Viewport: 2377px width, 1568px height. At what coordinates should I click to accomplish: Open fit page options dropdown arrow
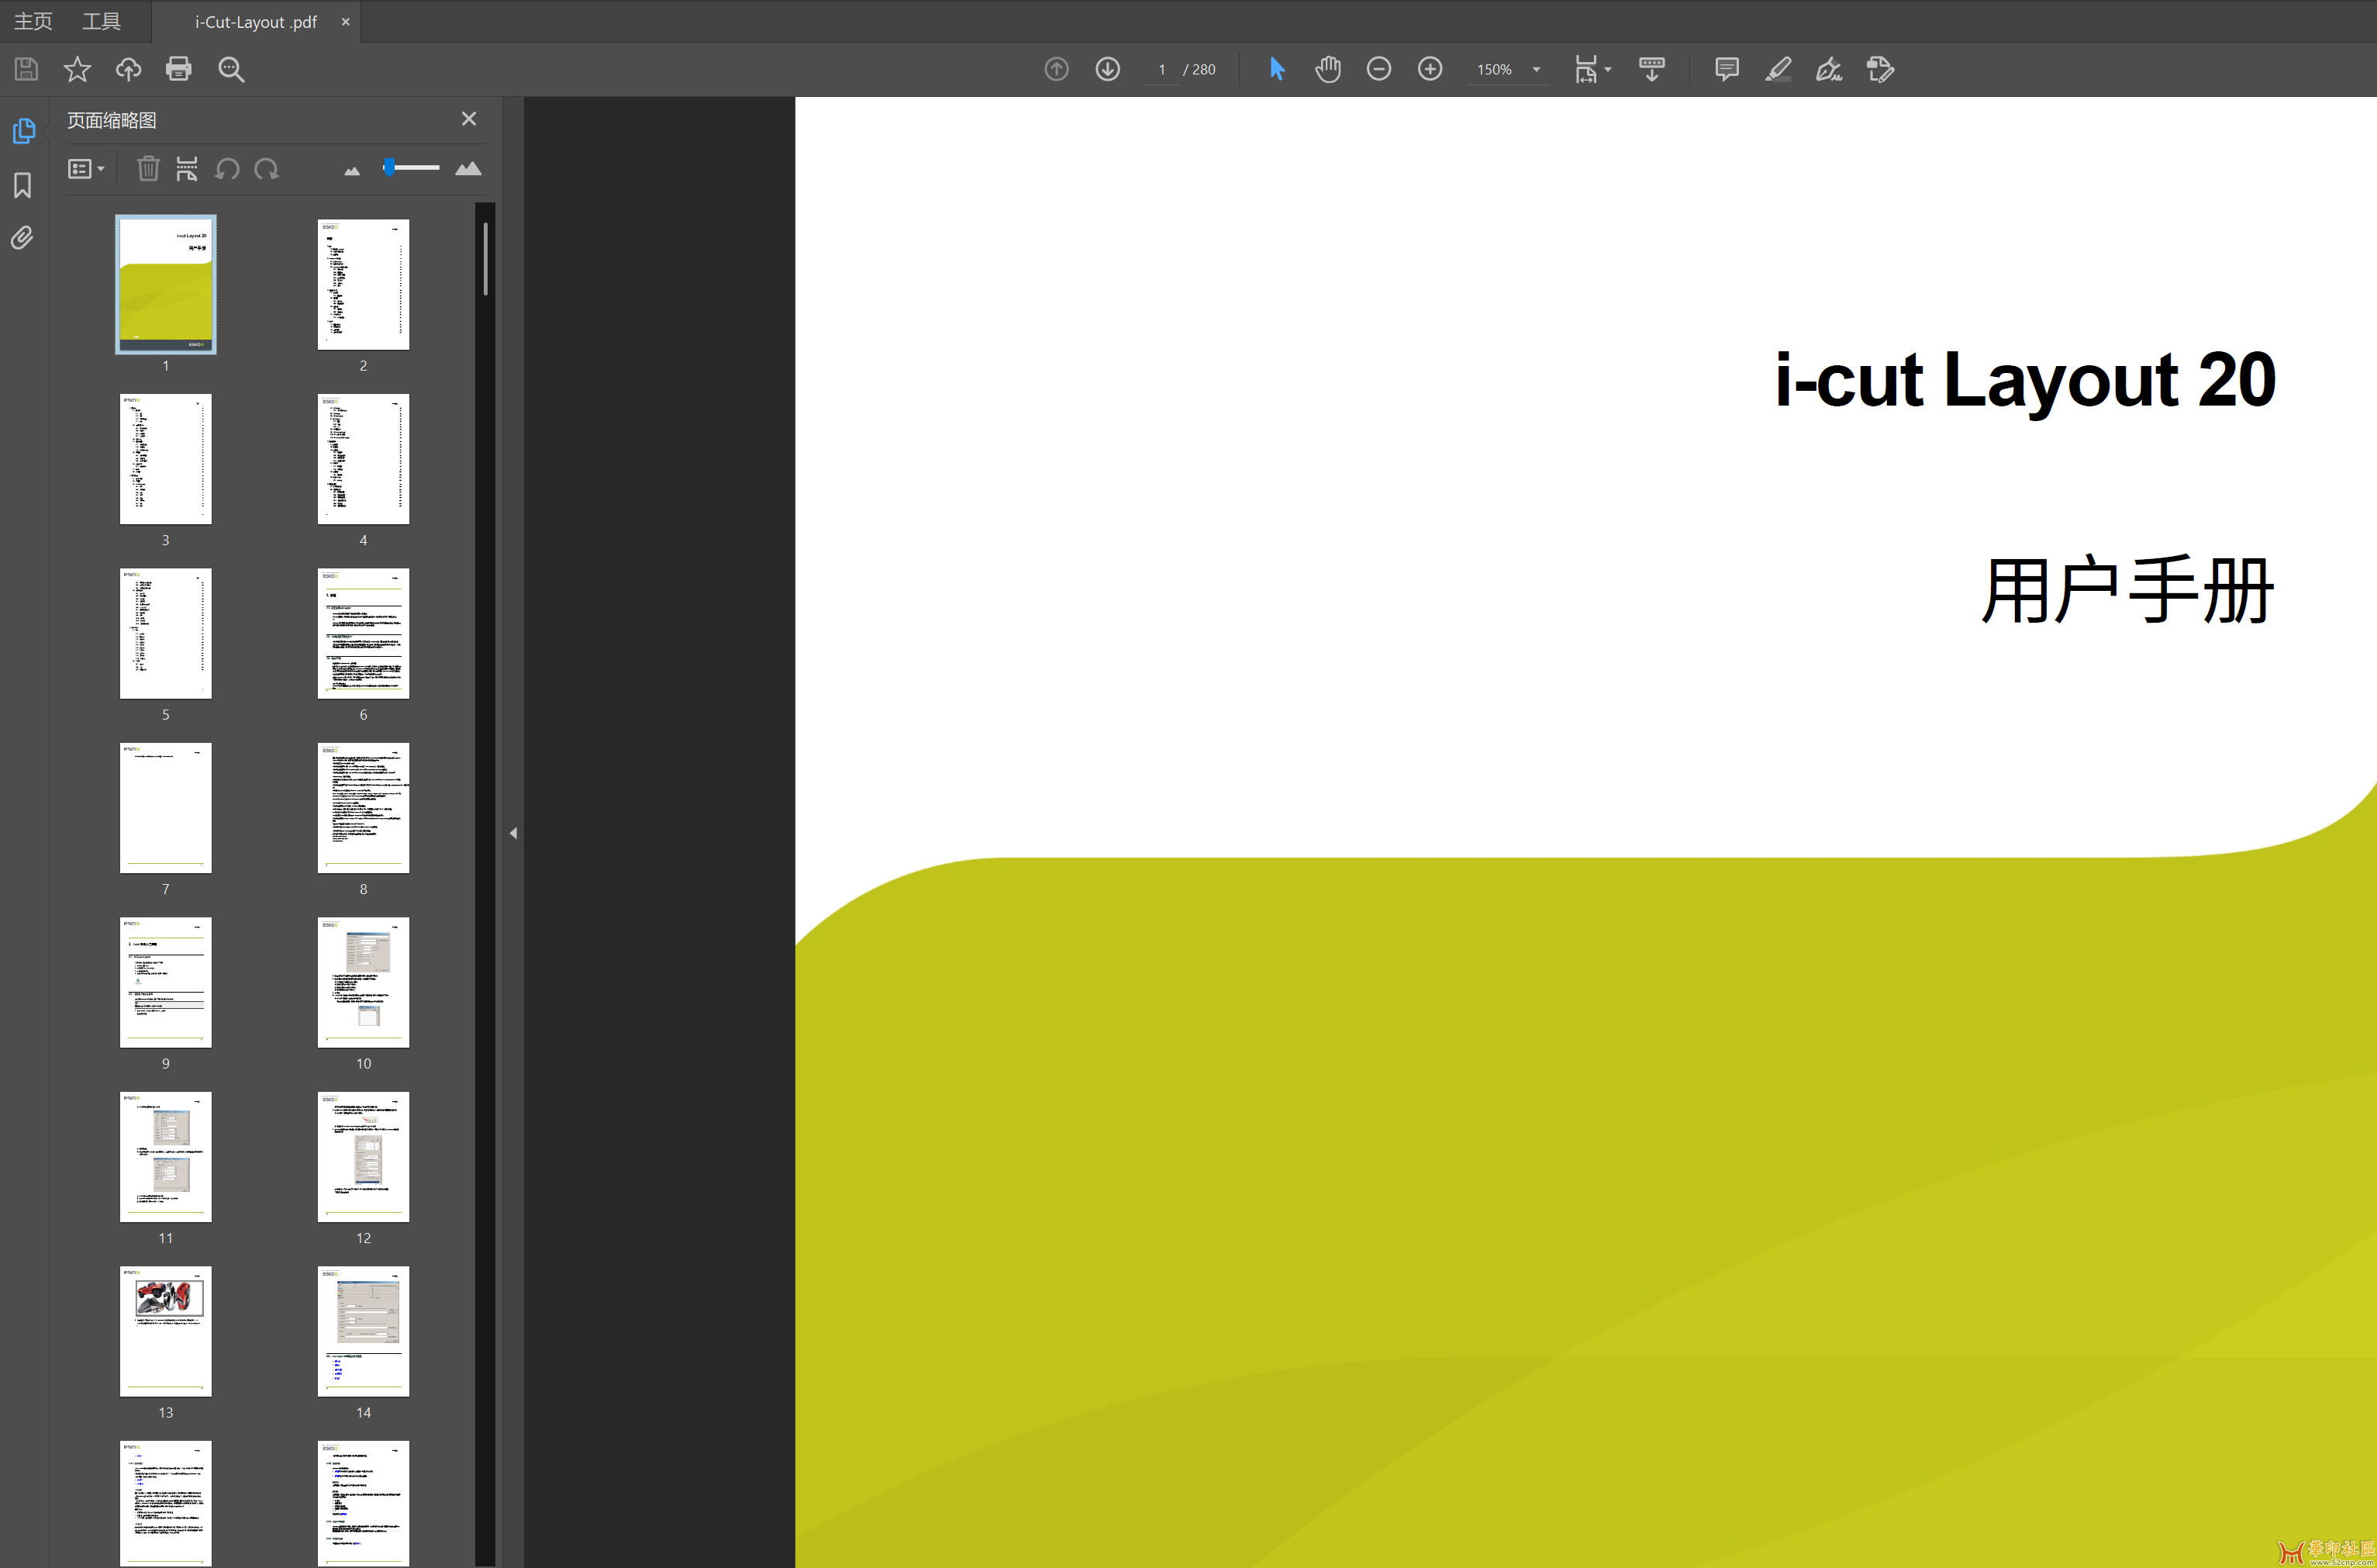tap(1607, 69)
